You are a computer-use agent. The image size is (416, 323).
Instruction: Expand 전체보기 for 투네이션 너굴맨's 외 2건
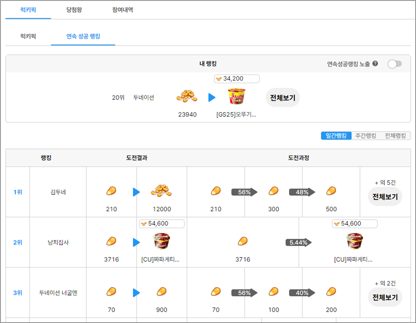click(385, 298)
